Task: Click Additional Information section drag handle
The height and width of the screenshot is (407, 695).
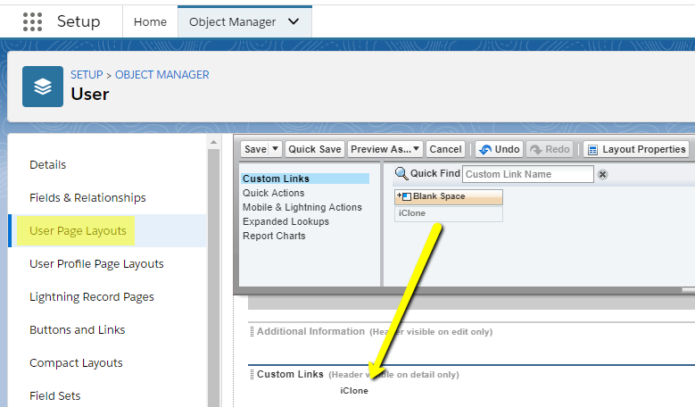Action: point(252,332)
